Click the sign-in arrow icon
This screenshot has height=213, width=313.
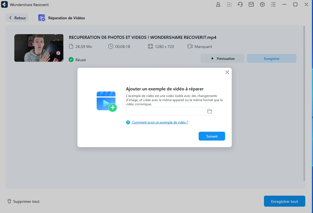click(x=229, y=4)
